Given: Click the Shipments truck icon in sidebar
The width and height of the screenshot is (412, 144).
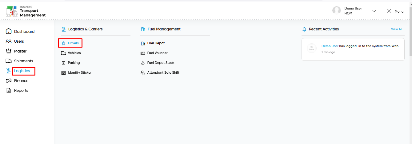Looking at the screenshot, I should (9, 61).
